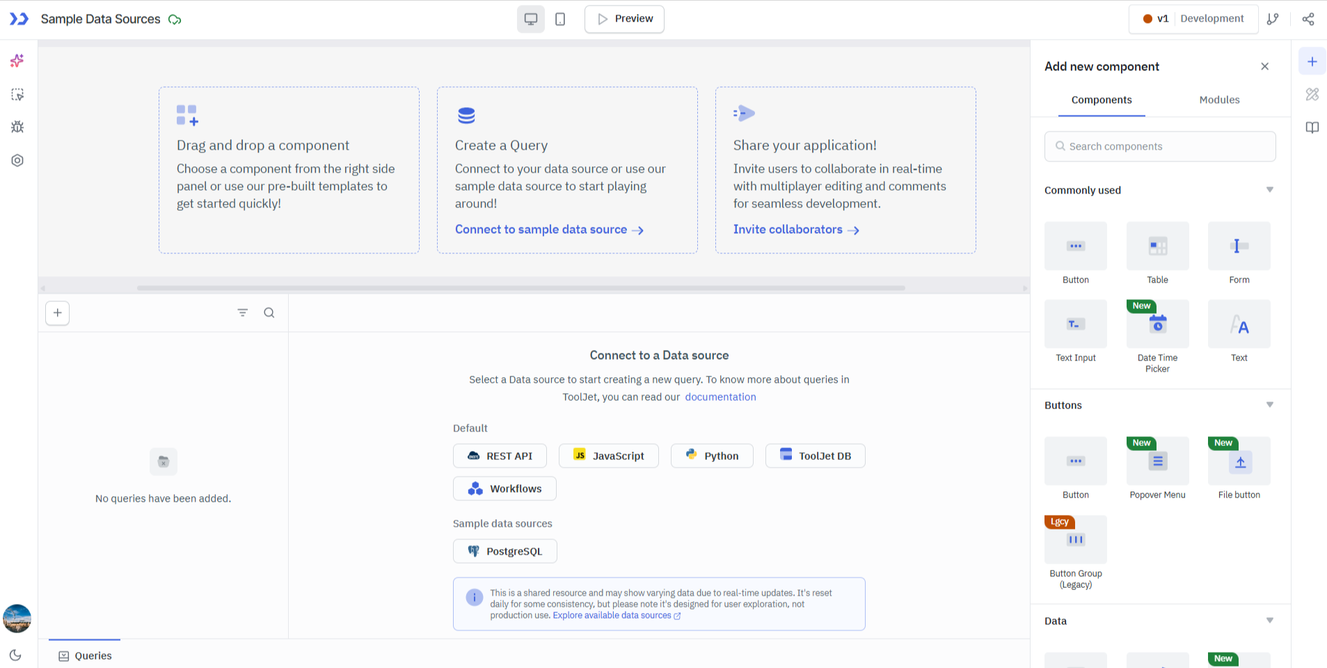
Task: Click the cloud save status icon
Action: pos(175,19)
